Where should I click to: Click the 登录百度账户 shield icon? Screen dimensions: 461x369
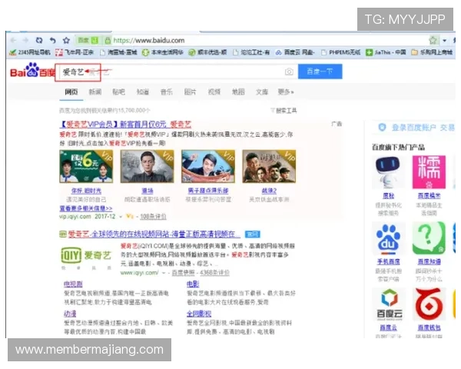pos(382,128)
